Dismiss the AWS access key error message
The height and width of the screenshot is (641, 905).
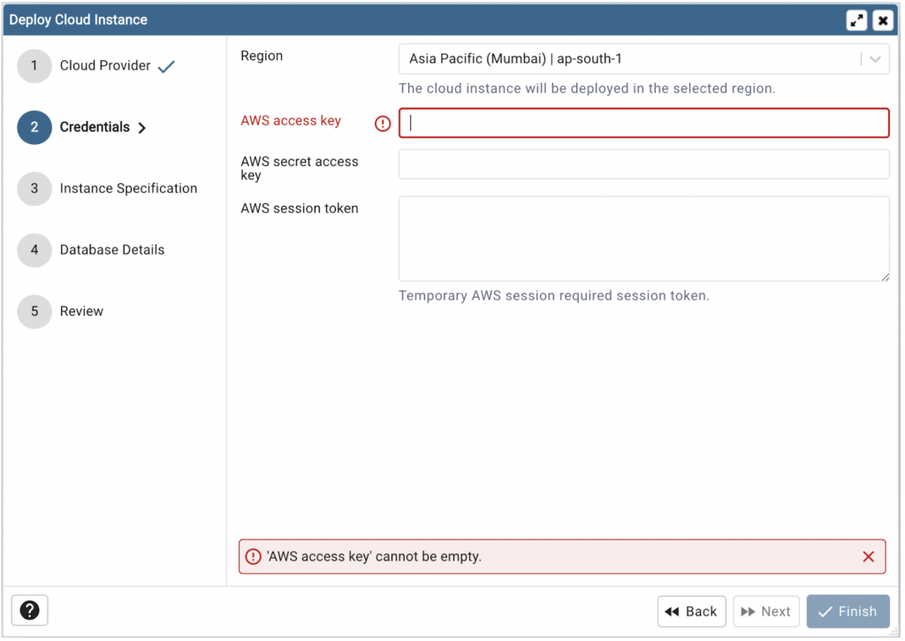tap(867, 556)
